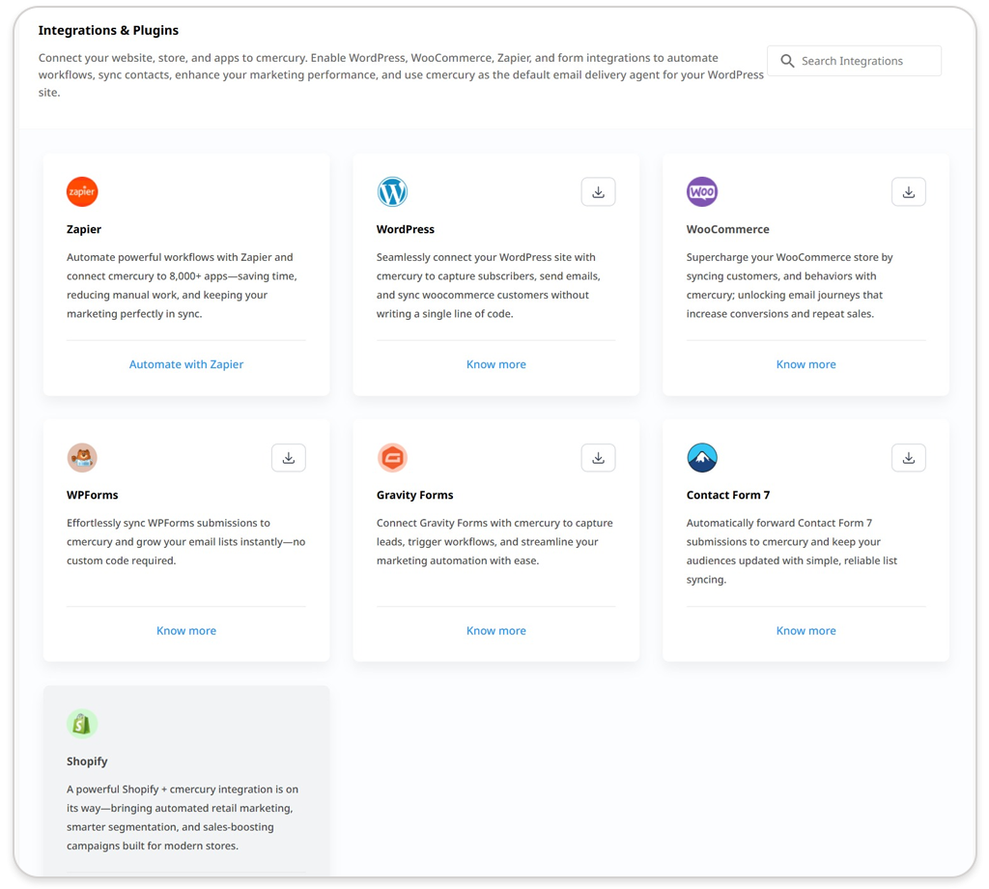View Know more for Contact Form 7
989x889 pixels.
point(806,630)
